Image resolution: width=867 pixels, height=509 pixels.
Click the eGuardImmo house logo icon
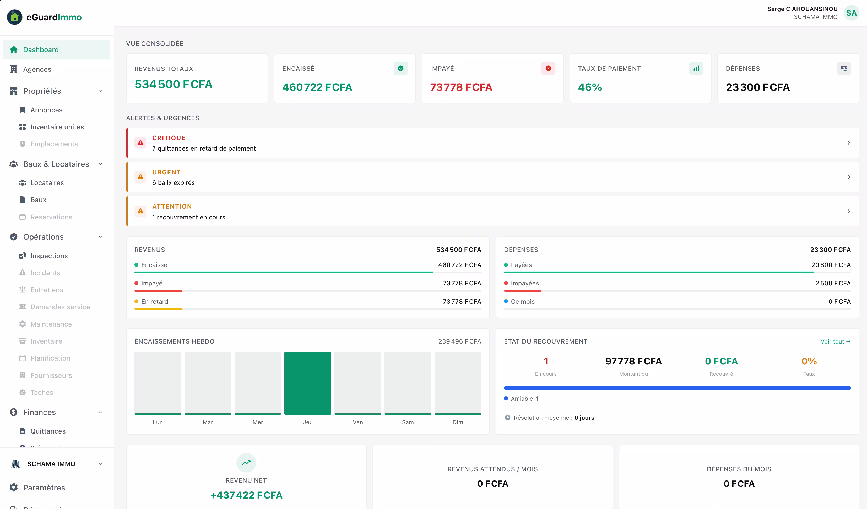[x=14, y=17]
